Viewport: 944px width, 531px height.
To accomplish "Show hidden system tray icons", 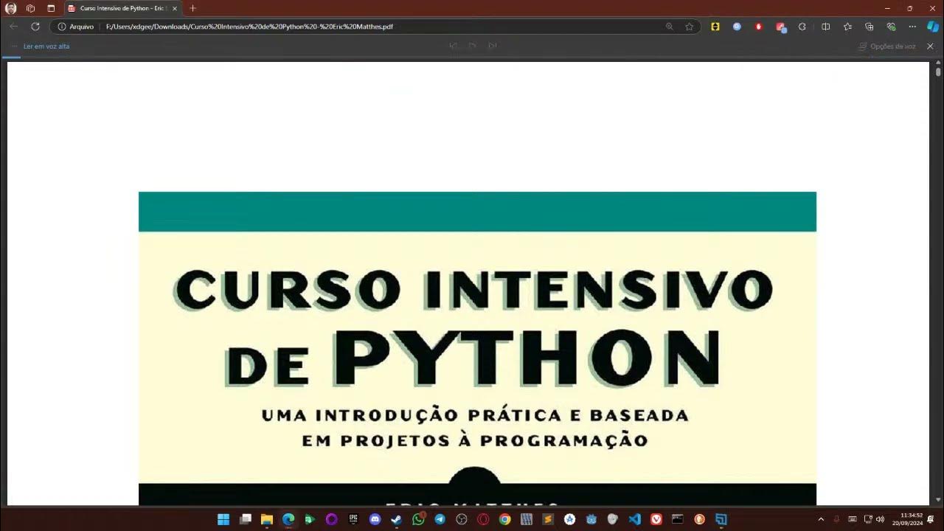I will (x=821, y=519).
